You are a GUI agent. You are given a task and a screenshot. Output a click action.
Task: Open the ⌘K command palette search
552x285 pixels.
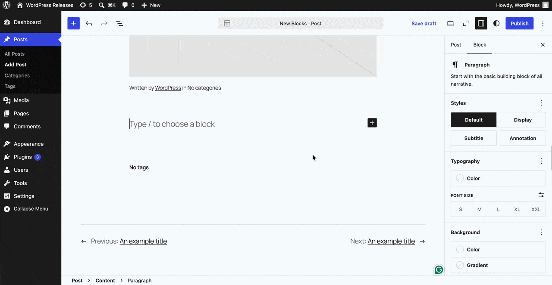107,5
